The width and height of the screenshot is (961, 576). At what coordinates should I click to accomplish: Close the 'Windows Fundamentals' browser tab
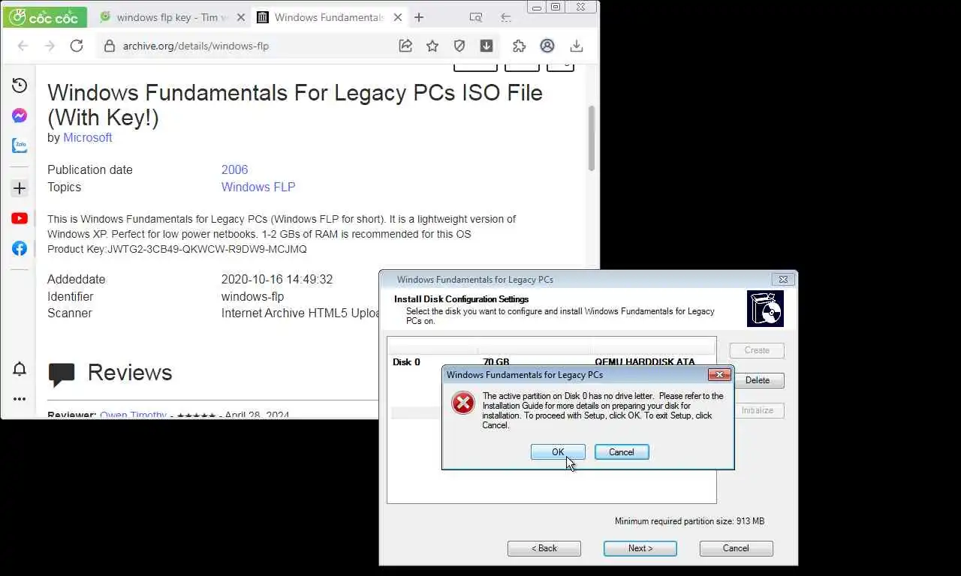(x=397, y=17)
